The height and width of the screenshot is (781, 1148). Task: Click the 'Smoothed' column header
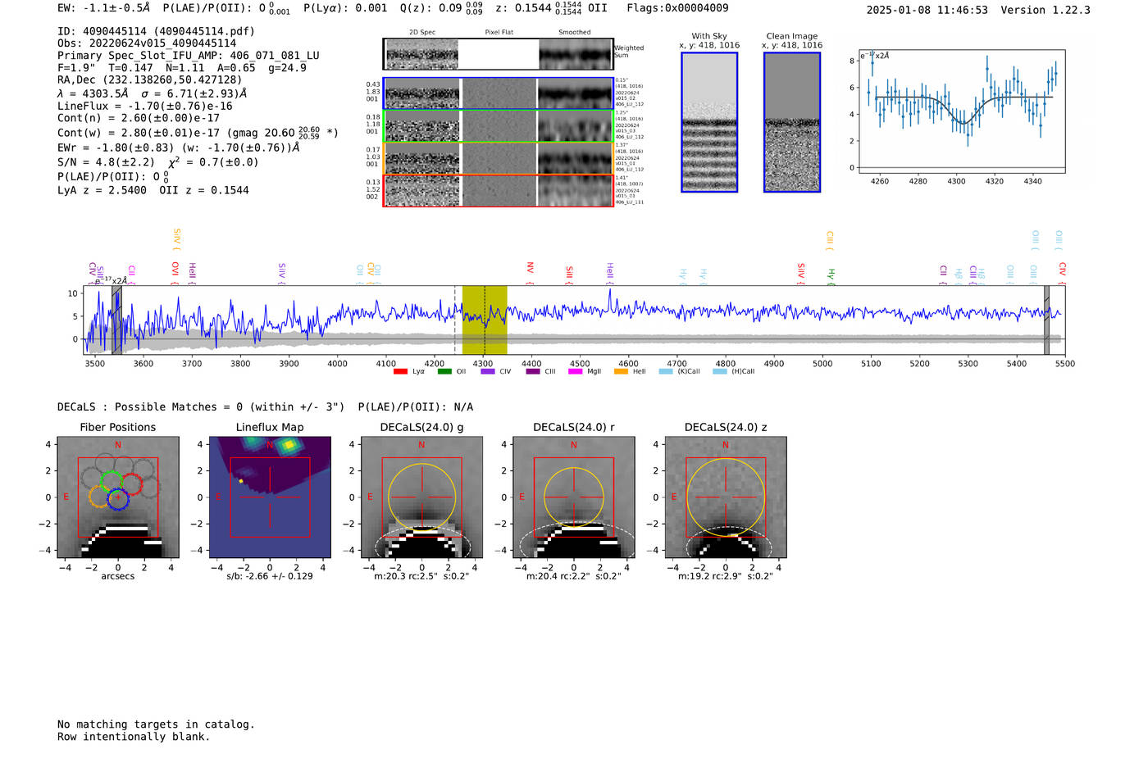575,32
